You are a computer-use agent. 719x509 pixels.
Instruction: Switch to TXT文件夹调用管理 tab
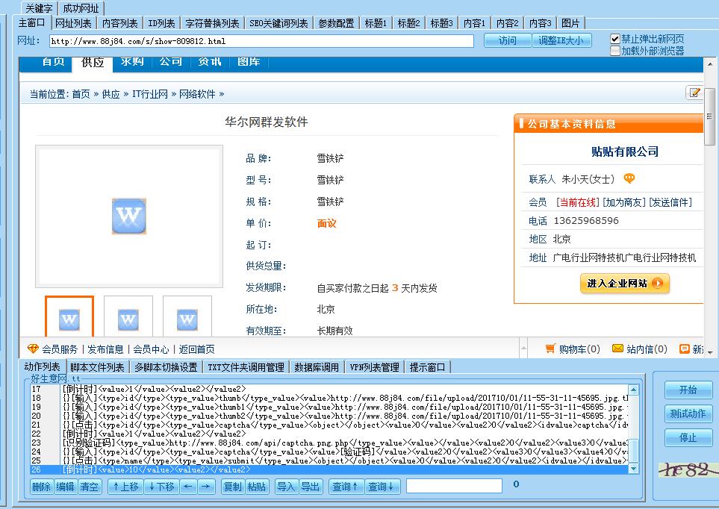click(x=246, y=367)
